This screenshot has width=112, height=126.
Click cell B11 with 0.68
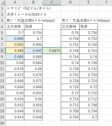pos(33,69)
